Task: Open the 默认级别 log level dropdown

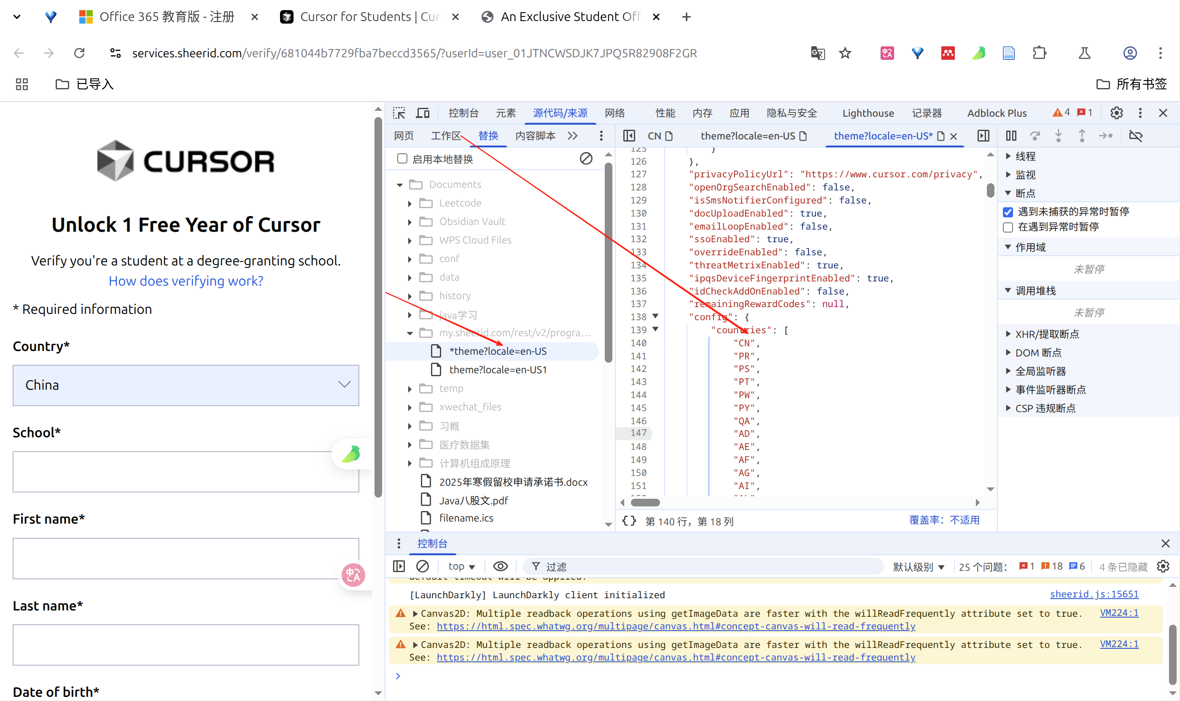Action: click(919, 566)
